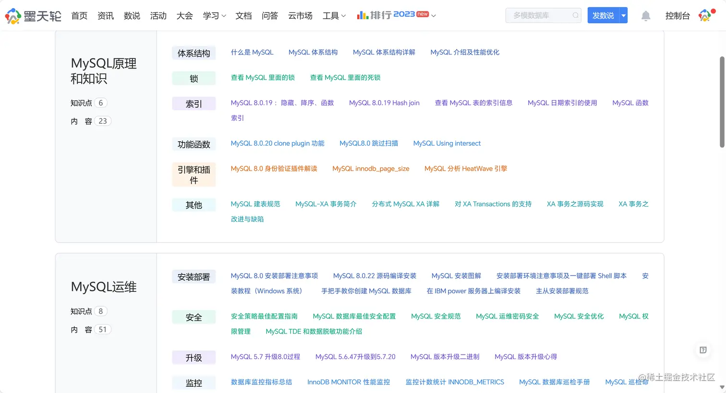Open MySQL 5.7 升级8.0过程 link
Viewport: 726px width, 393px height.
266,357
